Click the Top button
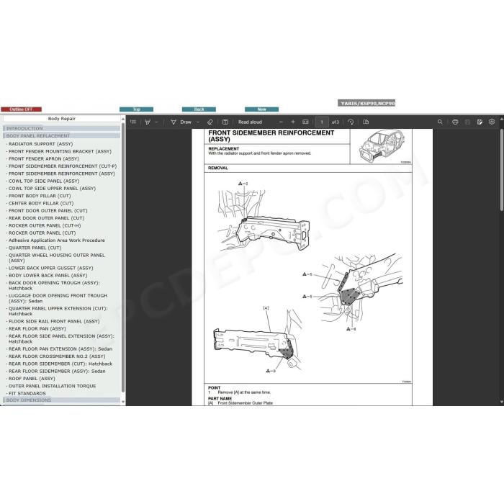Viewport: 504px width, 504px height. (136, 109)
